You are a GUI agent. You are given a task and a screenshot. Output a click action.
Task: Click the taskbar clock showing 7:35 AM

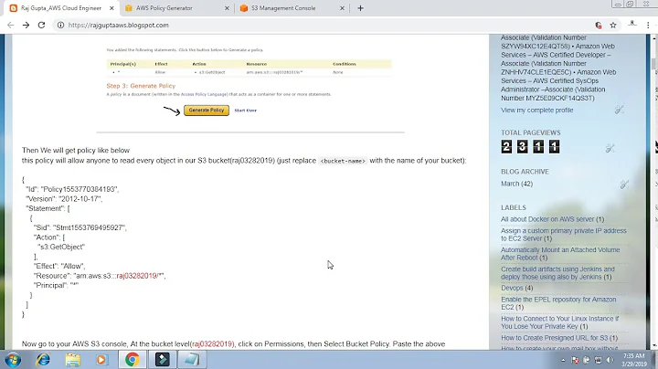point(634,360)
